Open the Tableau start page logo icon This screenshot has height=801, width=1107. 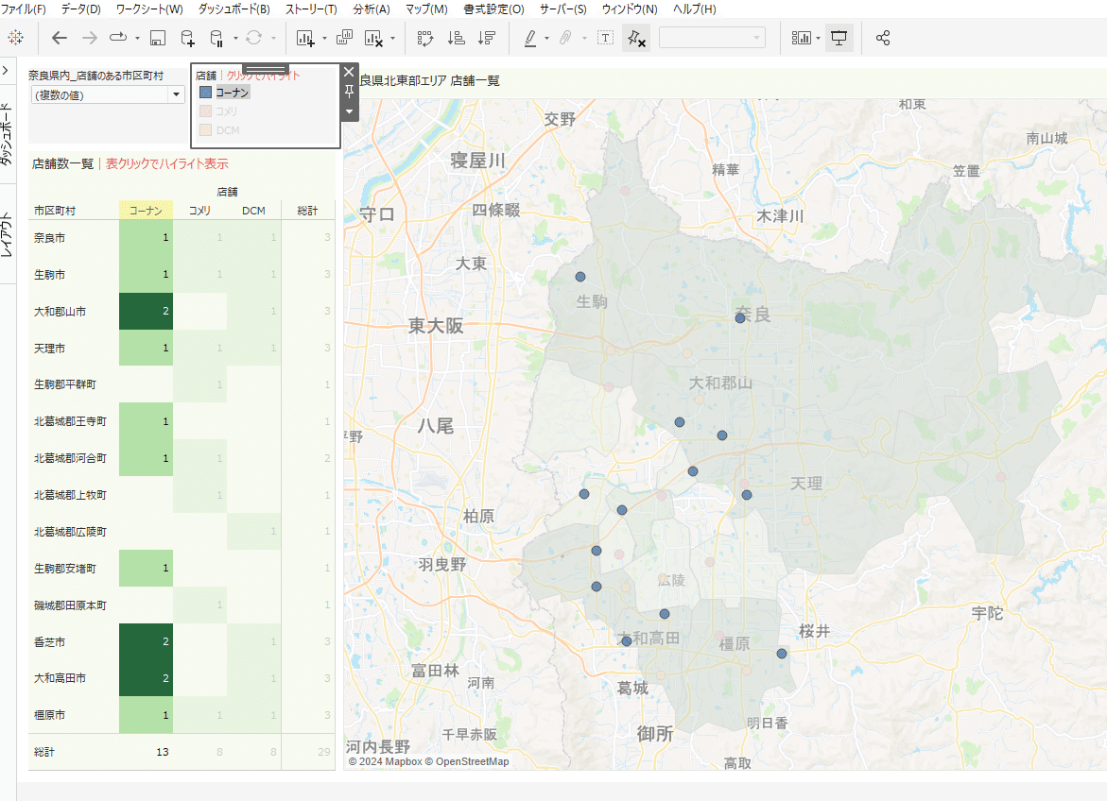(x=15, y=38)
